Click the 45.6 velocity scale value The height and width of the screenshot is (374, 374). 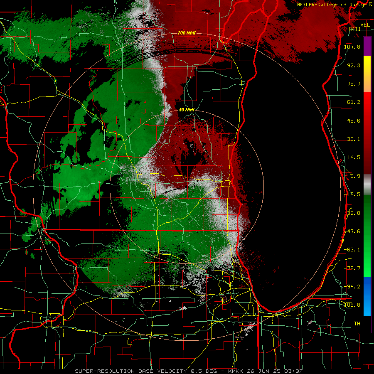(354, 121)
